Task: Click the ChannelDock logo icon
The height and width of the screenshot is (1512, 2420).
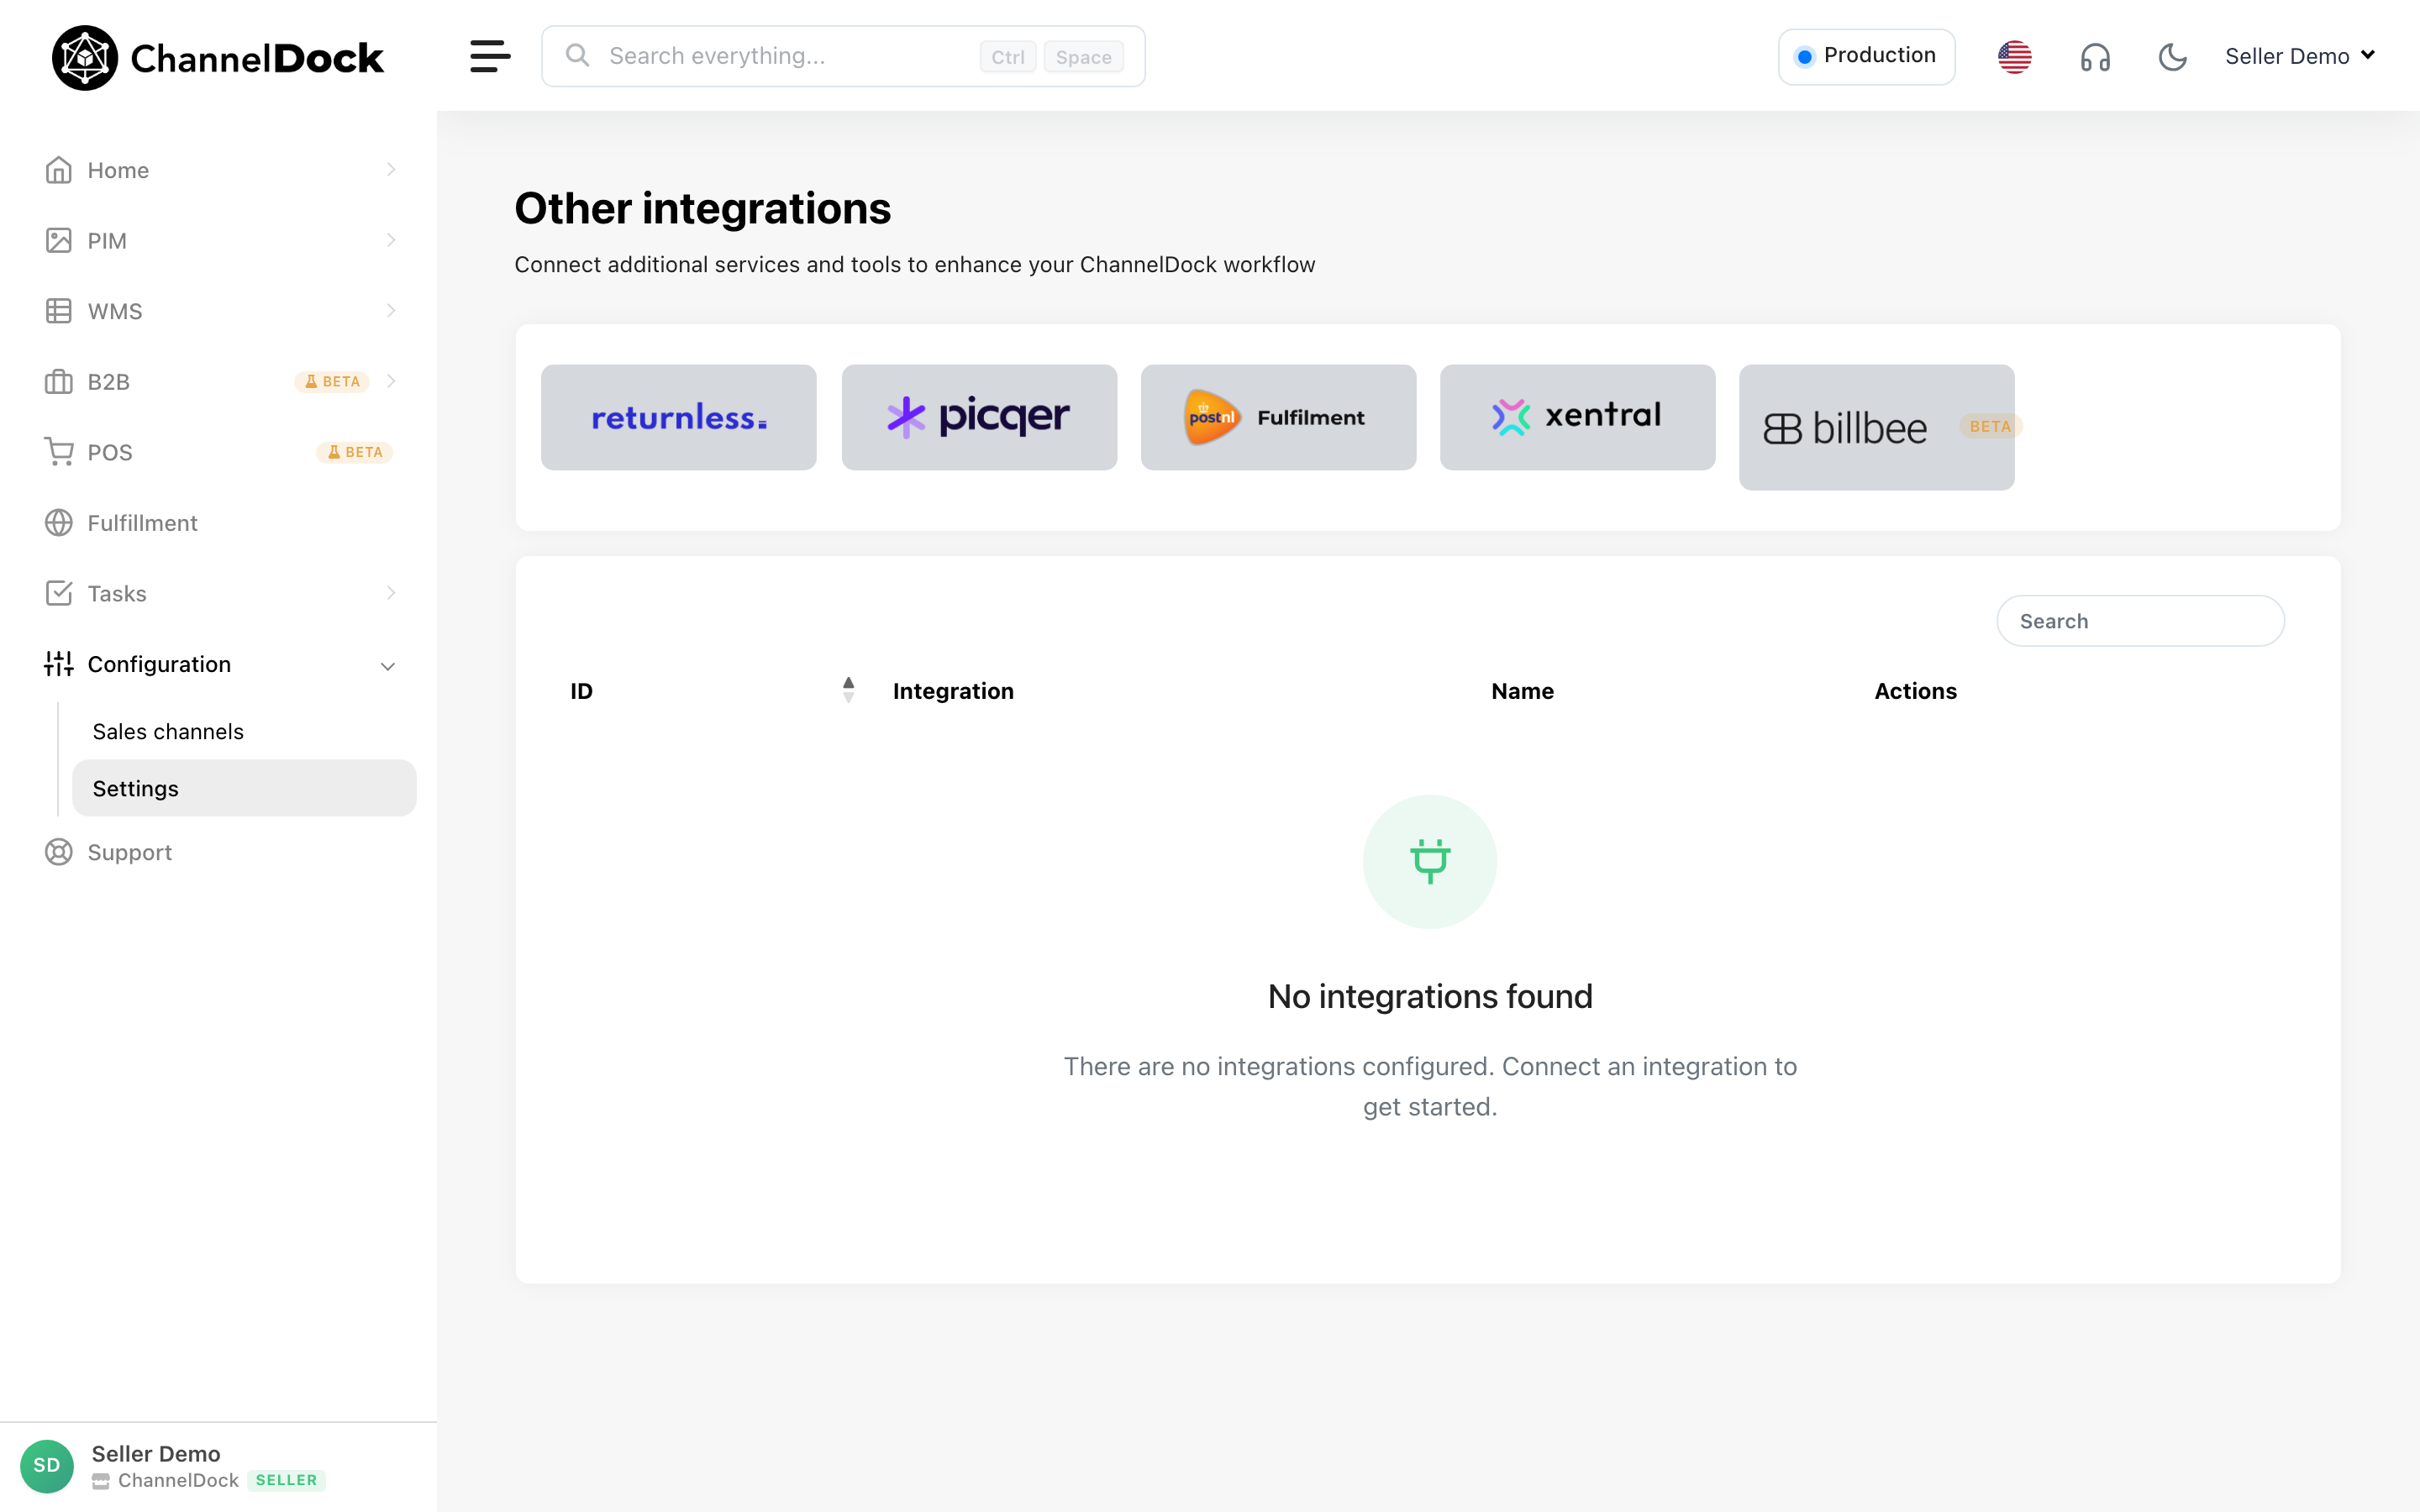Action: pos(84,58)
